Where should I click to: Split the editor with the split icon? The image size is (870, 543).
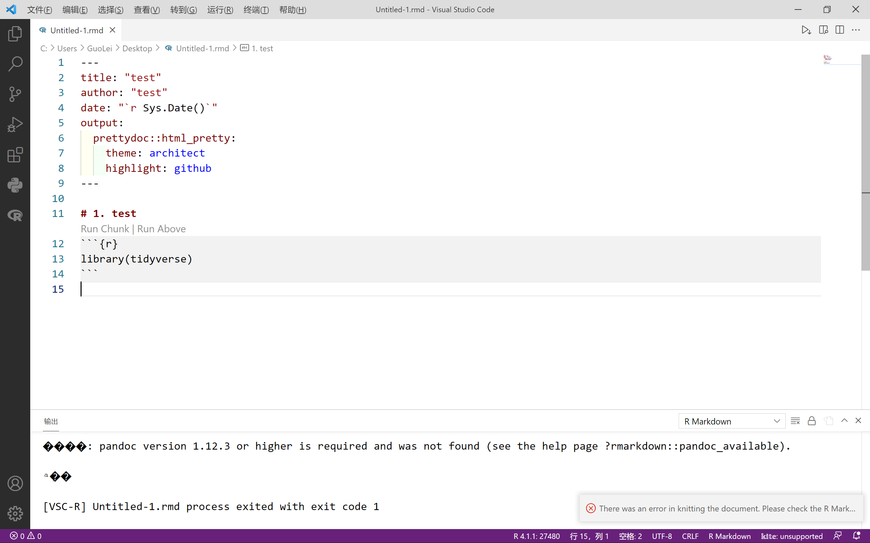coord(840,30)
